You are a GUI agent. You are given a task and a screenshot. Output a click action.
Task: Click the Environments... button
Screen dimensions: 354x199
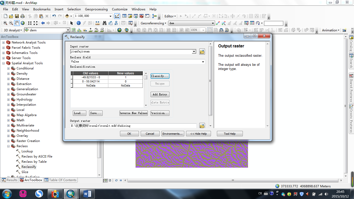pos(173,134)
